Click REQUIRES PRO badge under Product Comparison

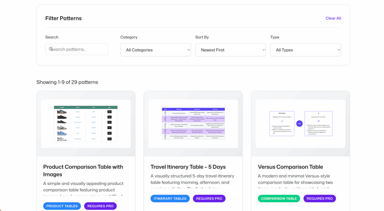(x=100, y=206)
